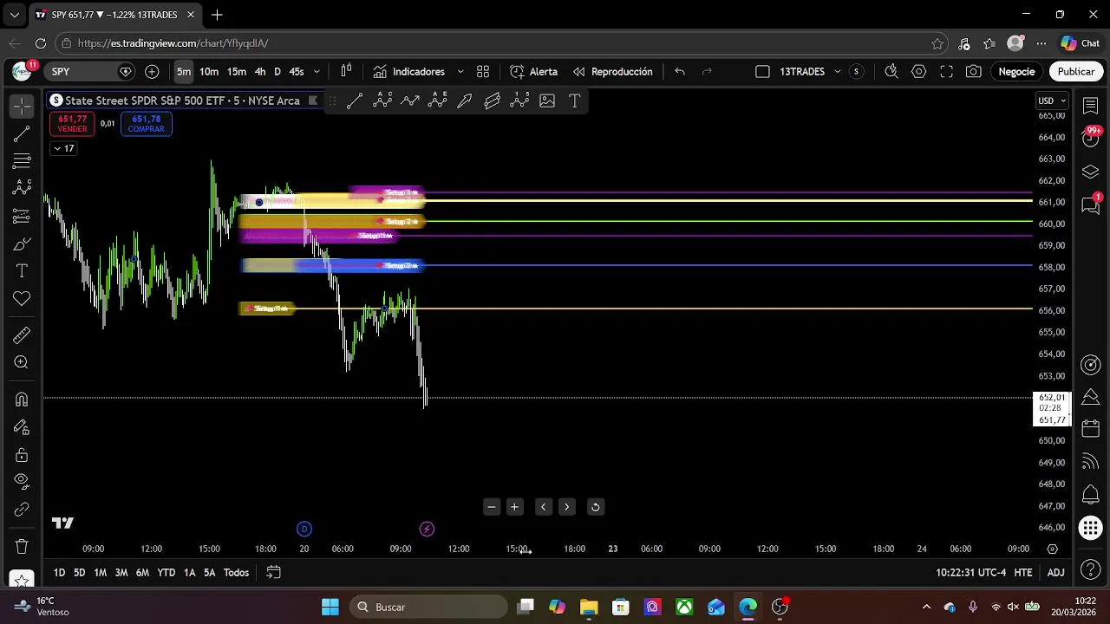Click the 651,77 VENDER sell button
Viewport: 1110px width, 624px height.
72,124
